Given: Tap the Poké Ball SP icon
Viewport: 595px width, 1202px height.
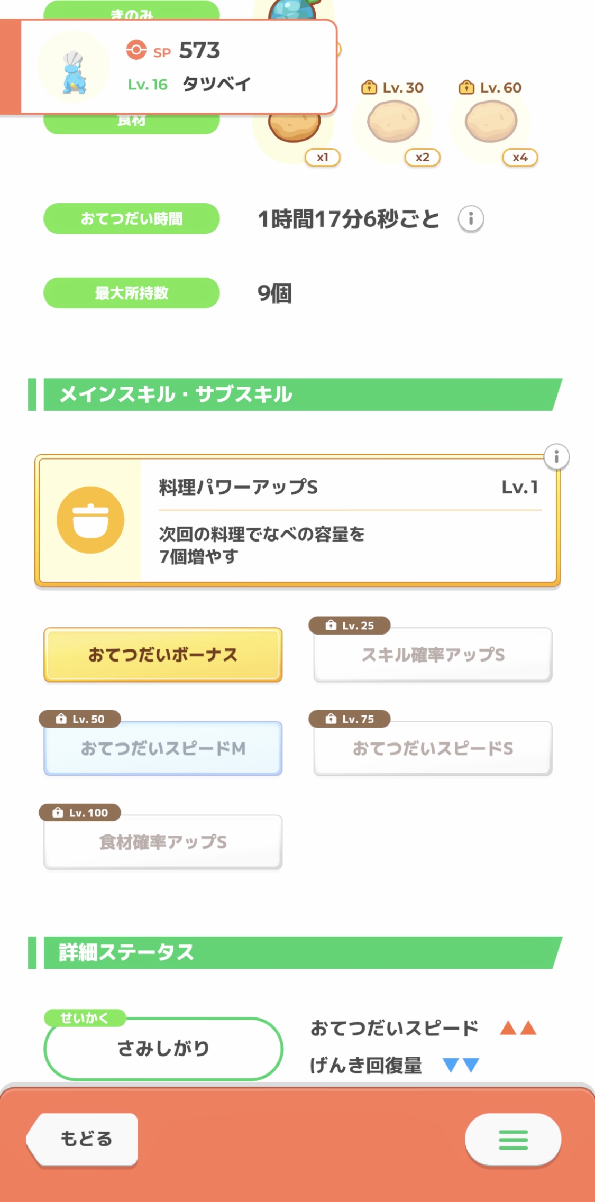Looking at the screenshot, I should point(136,50).
